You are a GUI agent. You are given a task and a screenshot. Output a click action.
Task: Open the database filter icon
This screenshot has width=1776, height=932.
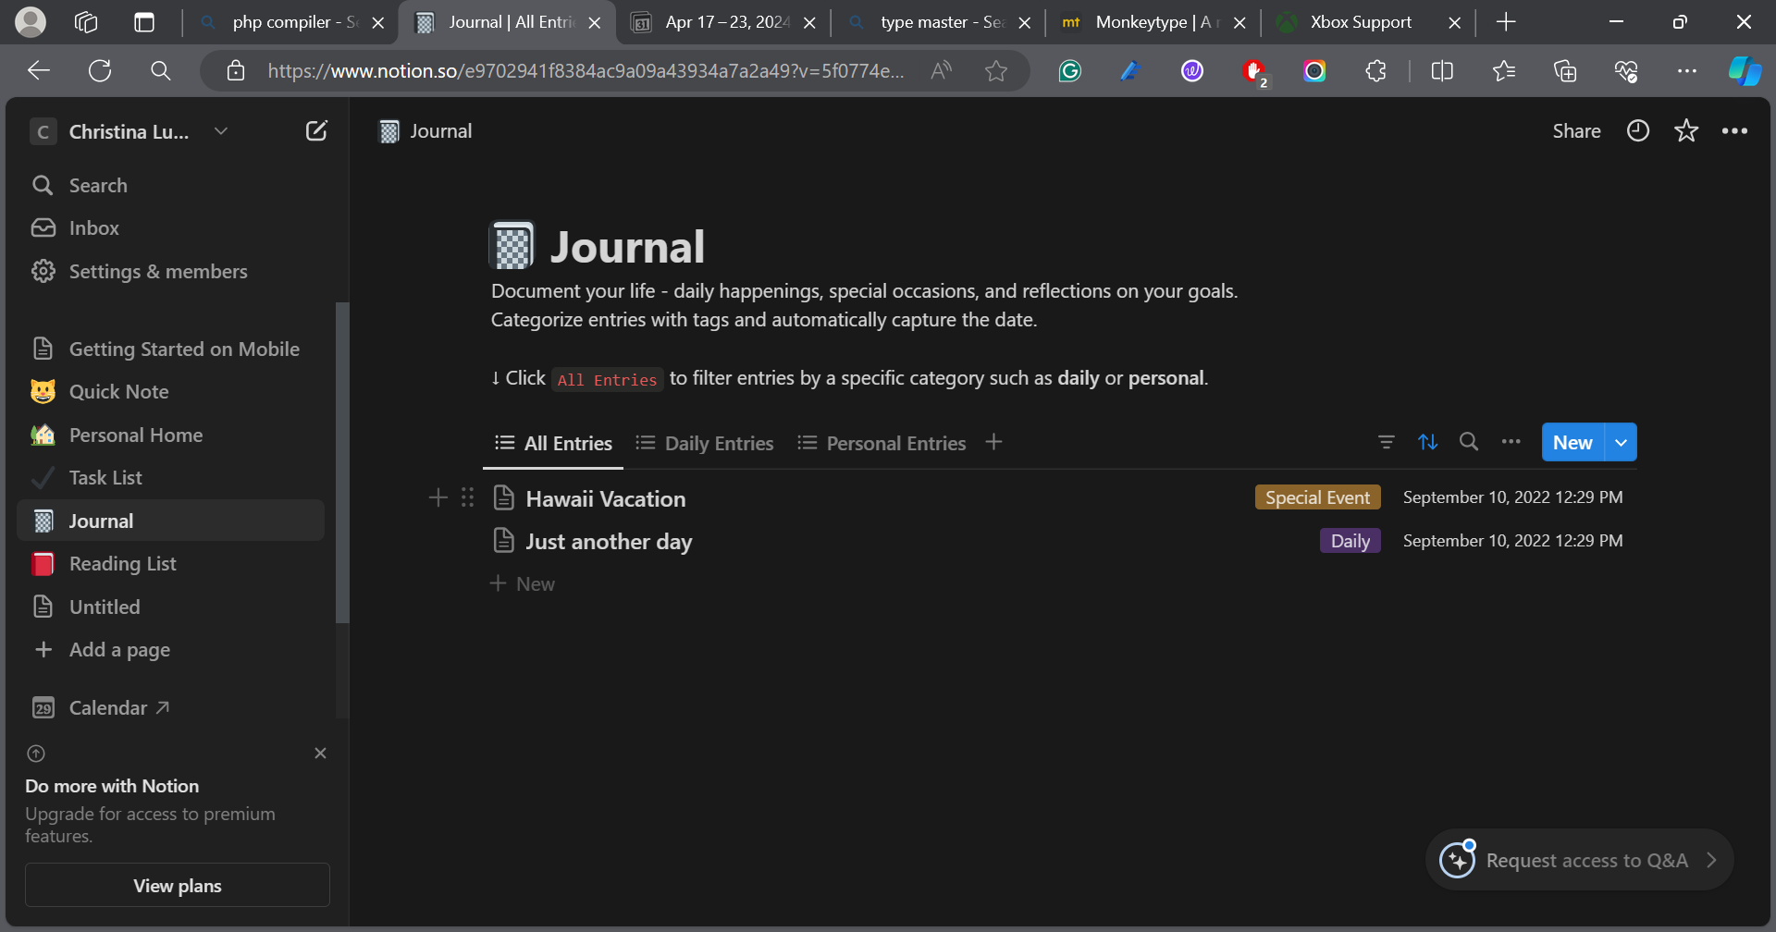(1386, 443)
